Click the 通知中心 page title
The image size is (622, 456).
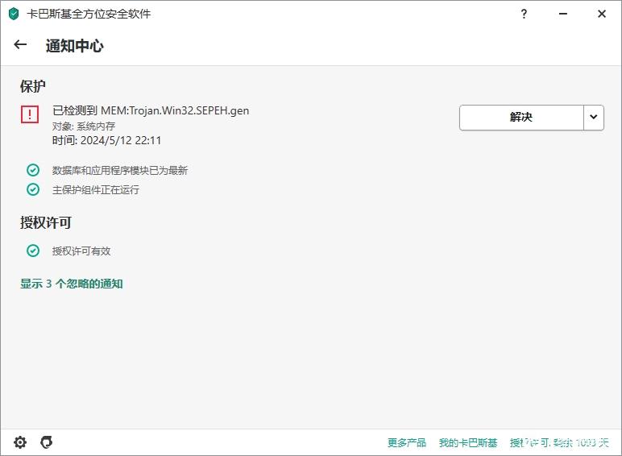pyautogui.click(x=75, y=46)
